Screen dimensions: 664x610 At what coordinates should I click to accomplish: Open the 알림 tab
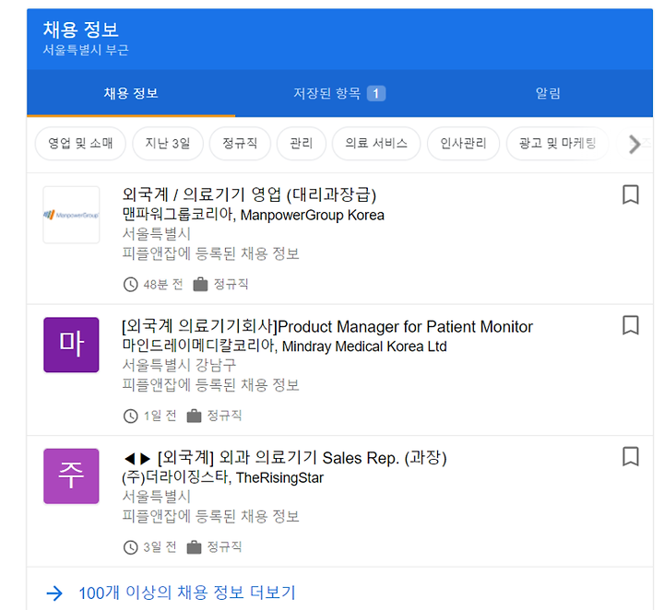tap(548, 93)
